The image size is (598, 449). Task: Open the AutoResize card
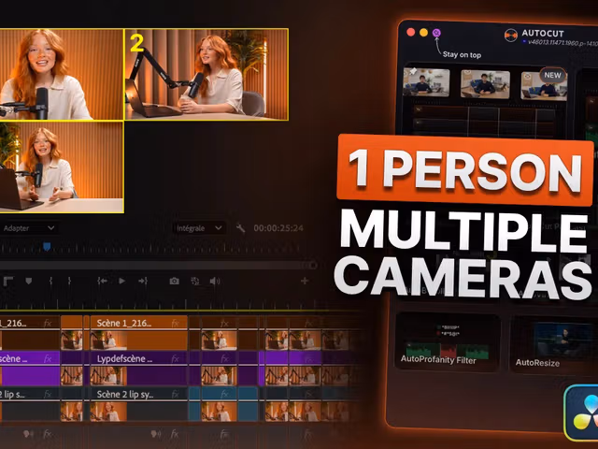(x=554, y=344)
